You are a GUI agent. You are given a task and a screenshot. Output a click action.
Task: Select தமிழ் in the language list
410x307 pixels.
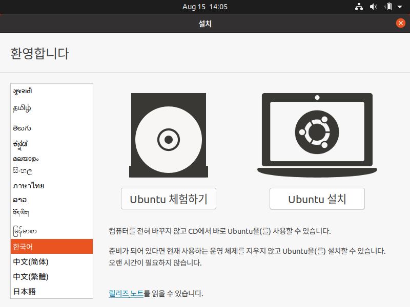(x=52, y=108)
